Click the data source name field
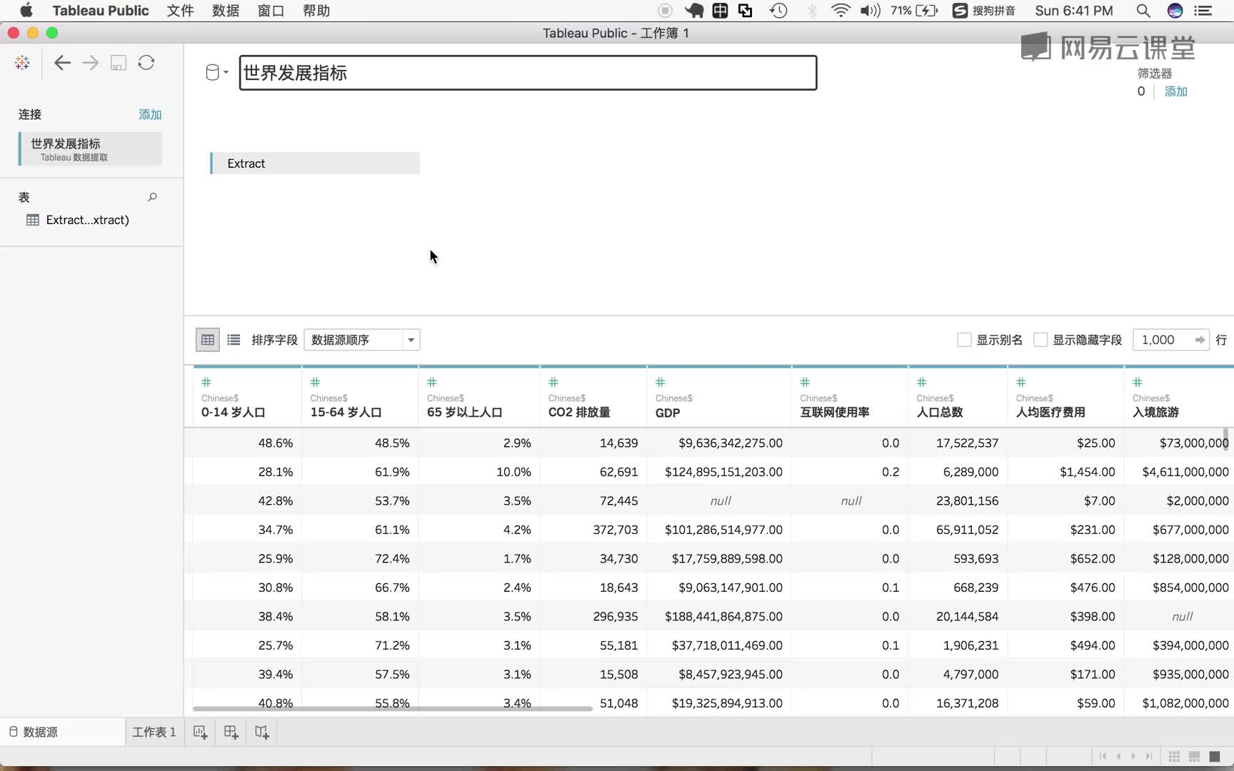 pyautogui.click(x=528, y=73)
